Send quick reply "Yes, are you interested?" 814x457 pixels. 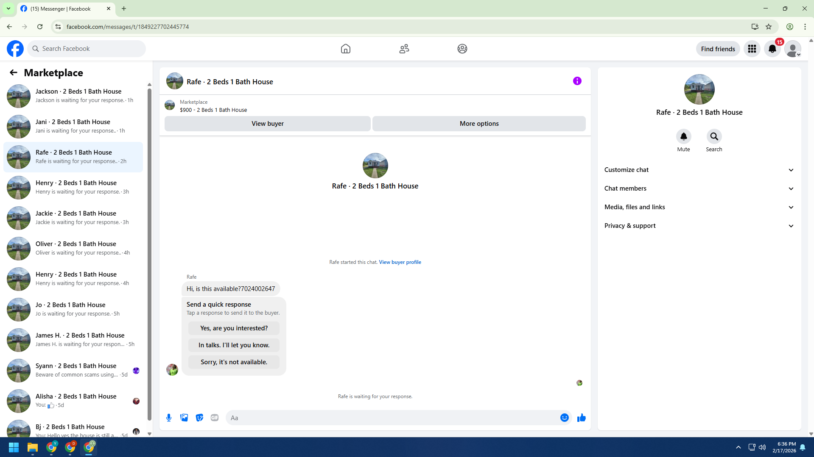point(234,328)
